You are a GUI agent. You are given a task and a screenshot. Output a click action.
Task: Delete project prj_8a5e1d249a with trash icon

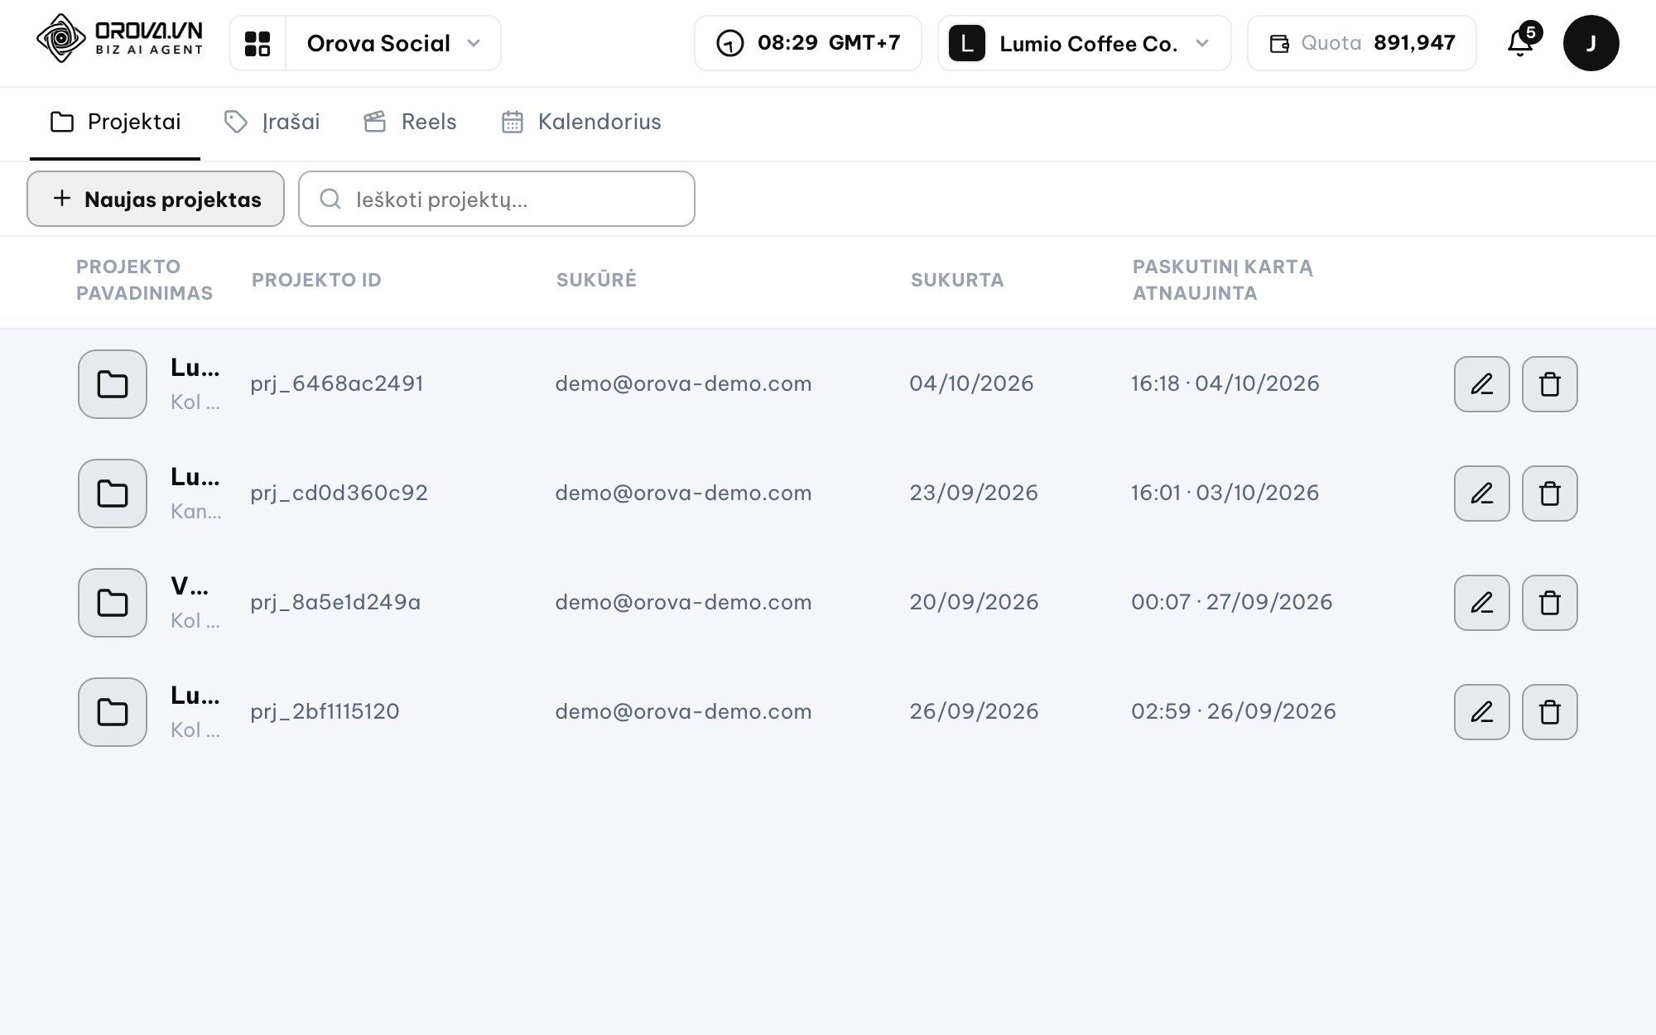coord(1550,603)
